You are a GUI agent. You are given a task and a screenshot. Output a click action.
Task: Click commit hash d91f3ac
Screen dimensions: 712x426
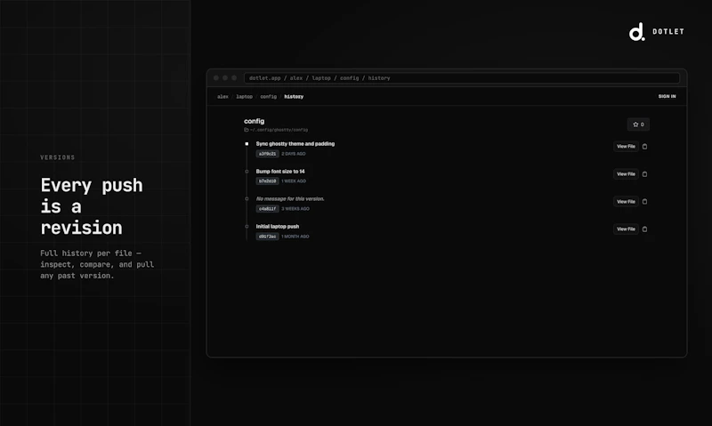tap(268, 237)
